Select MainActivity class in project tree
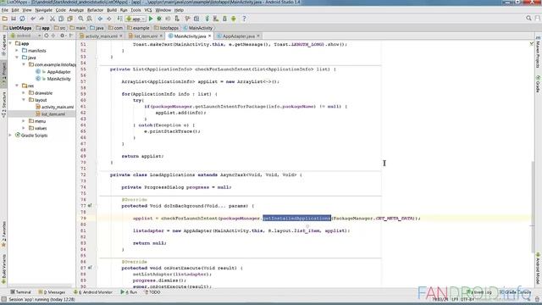542x305 pixels. click(x=58, y=79)
